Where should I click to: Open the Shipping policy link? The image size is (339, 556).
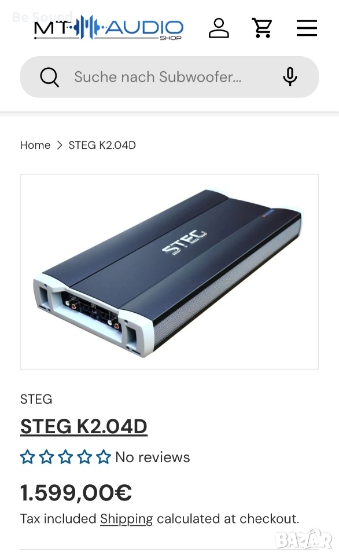127,519
